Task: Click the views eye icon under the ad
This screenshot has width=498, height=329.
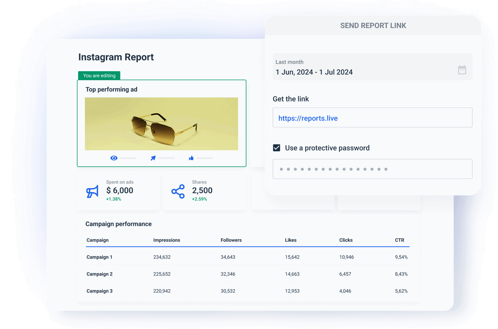Action: pyautogui.click(x=114, y=158)
